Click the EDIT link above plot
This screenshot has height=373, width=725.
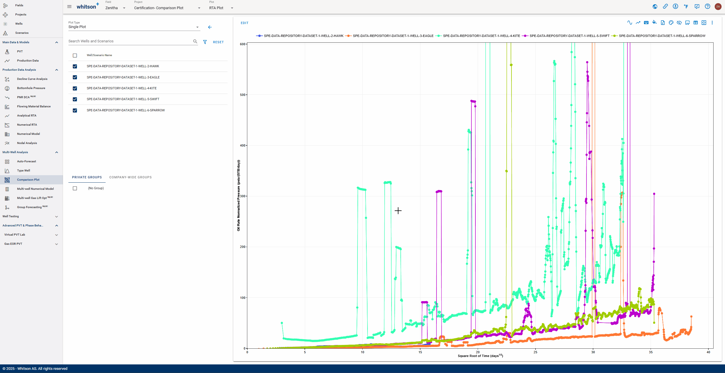(244, 23)
